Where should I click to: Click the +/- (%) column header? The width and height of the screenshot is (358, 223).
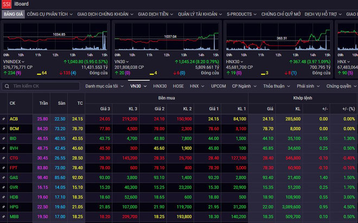click(x=349, y=109)
